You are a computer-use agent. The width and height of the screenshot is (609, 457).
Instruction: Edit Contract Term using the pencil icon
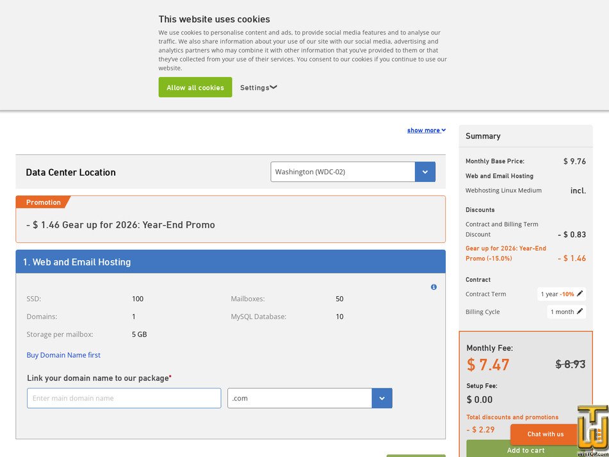pyautogui.click(x=580, y=294)
